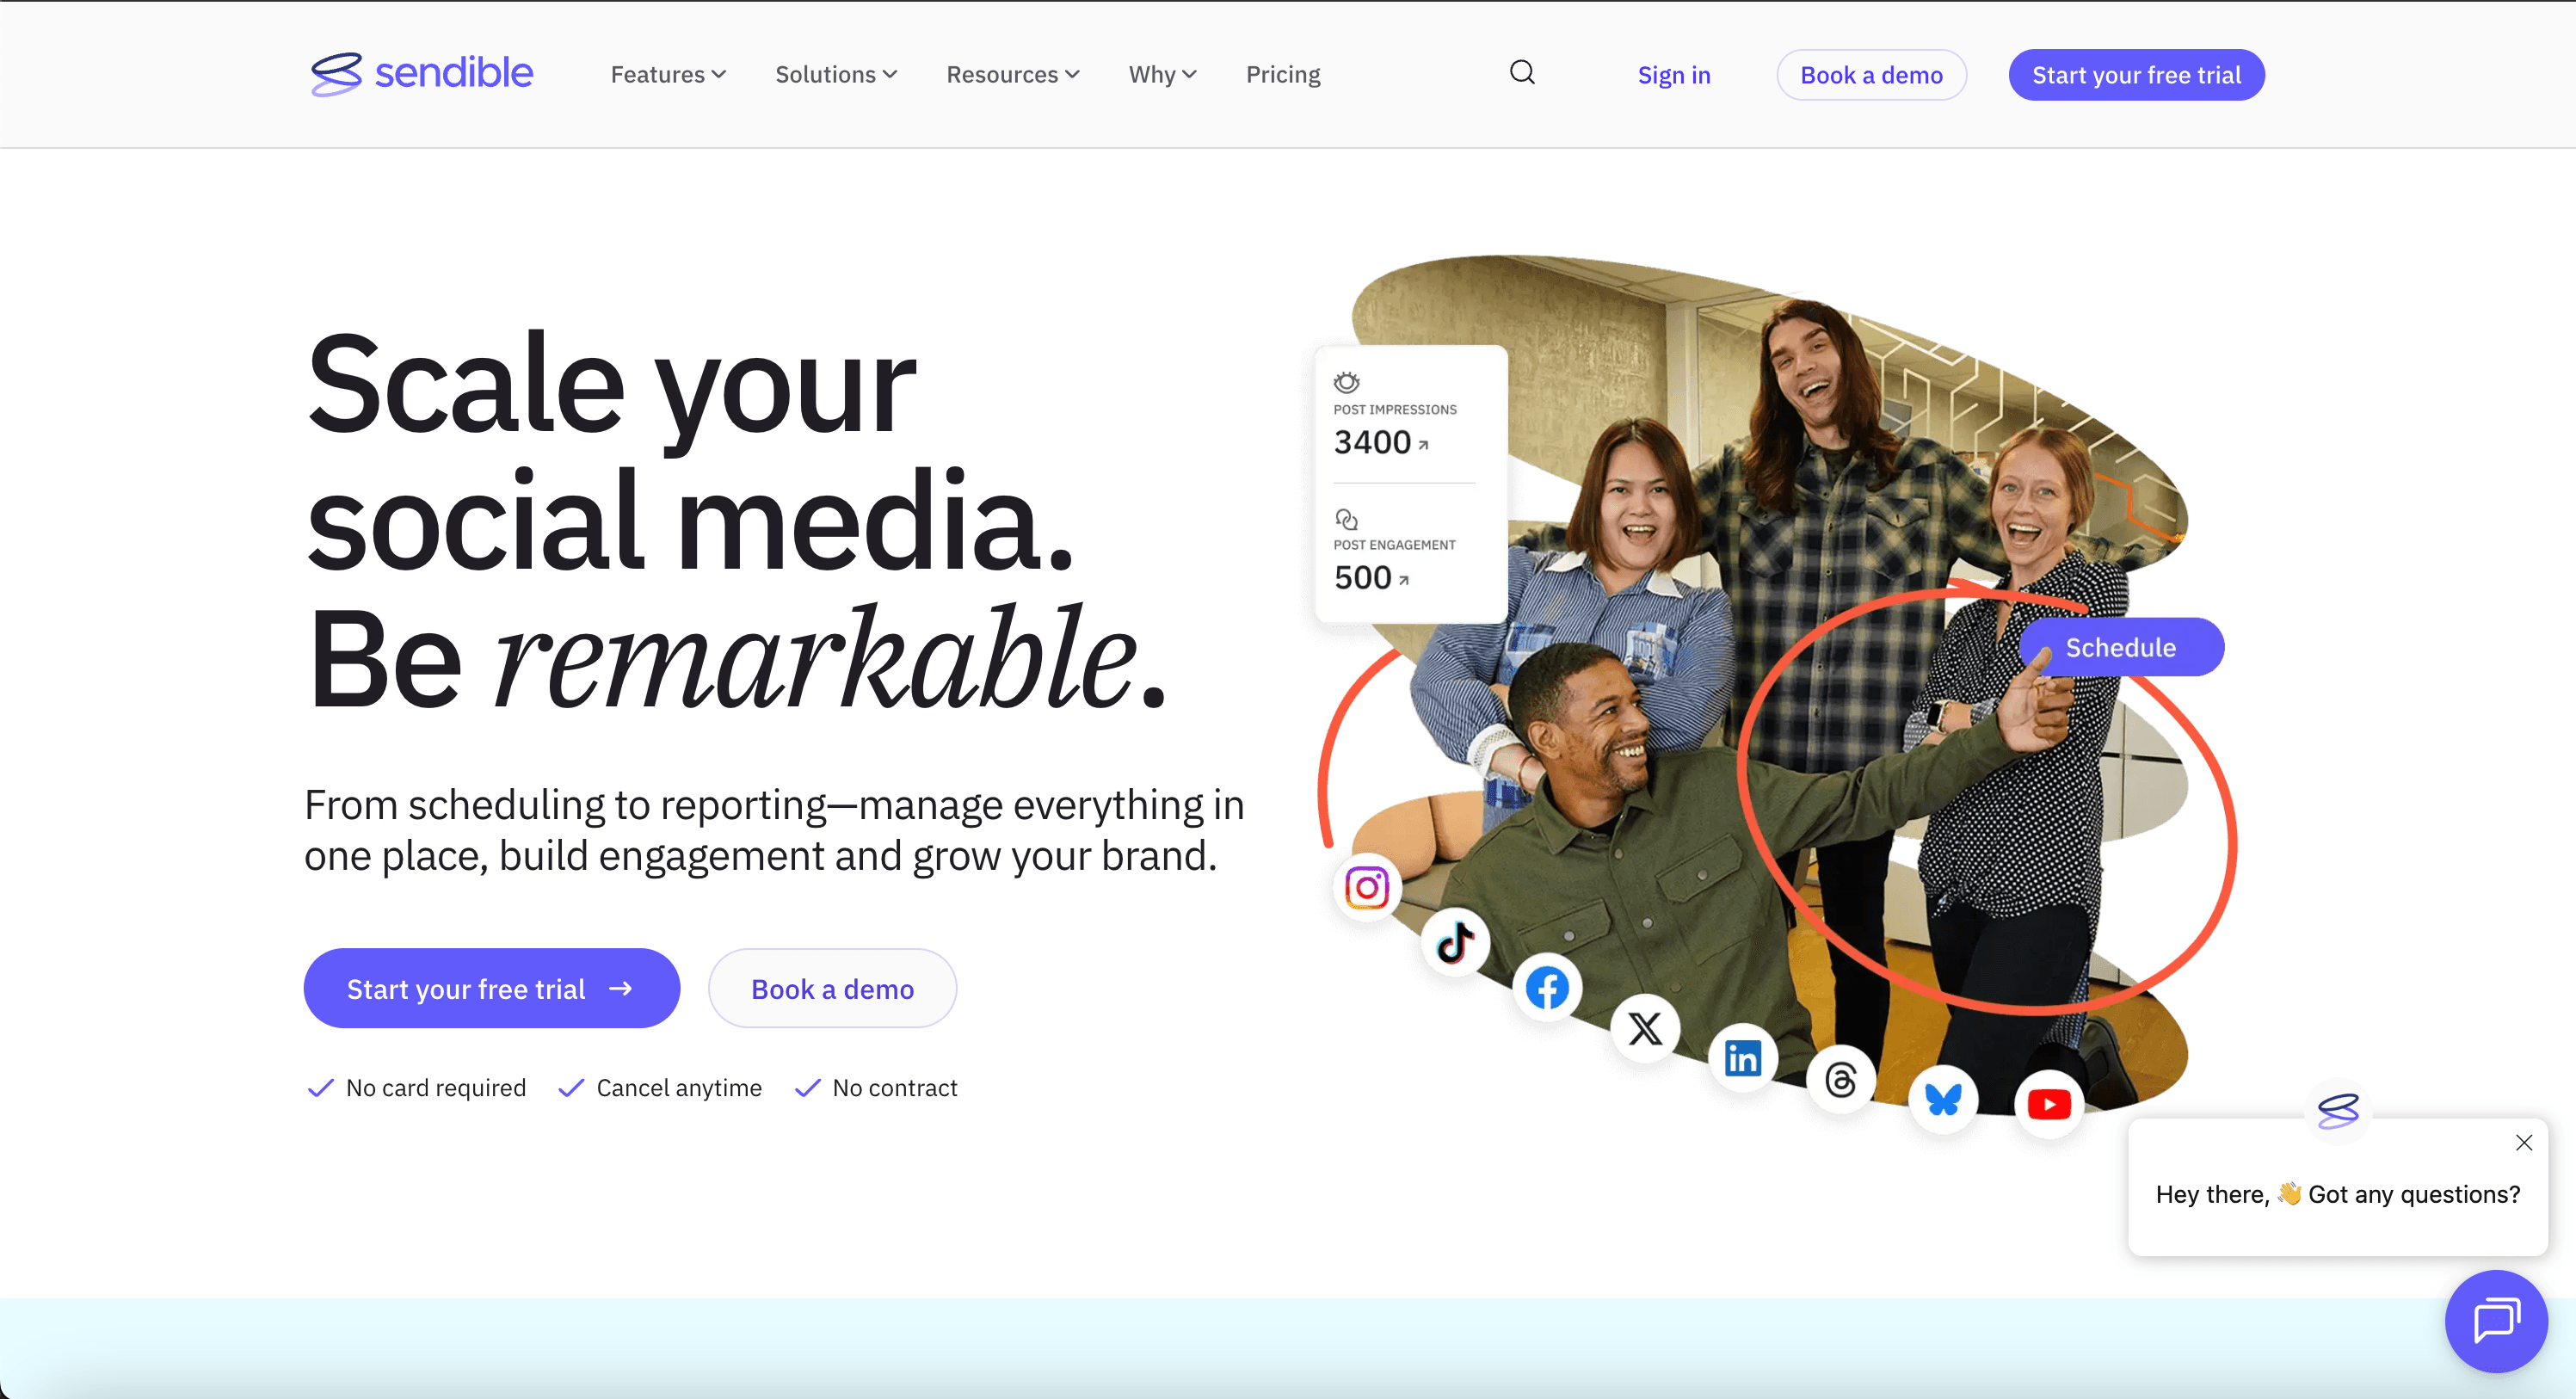Click the Schedule pill on hero image
Screen dimensions: 2576x1399
coord(2121,647)
